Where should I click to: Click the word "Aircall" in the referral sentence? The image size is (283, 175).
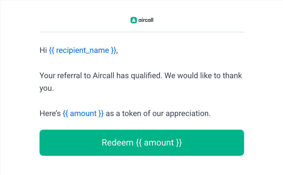pyautogui.click(x=103, y=76)
